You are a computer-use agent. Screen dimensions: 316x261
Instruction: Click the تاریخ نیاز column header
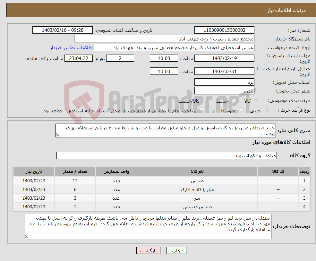tap(34, 172)
